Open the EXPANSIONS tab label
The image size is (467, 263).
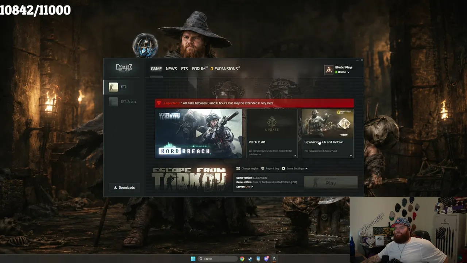pos(226,69)
